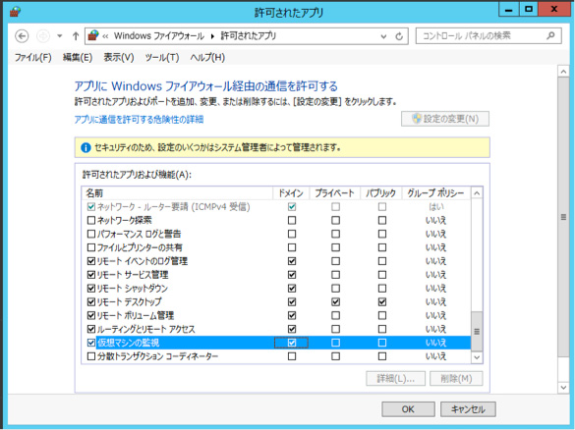The image size is (575, 430).
Task: Open the ヘルプ(H) menu
Action: coord(207,58)
